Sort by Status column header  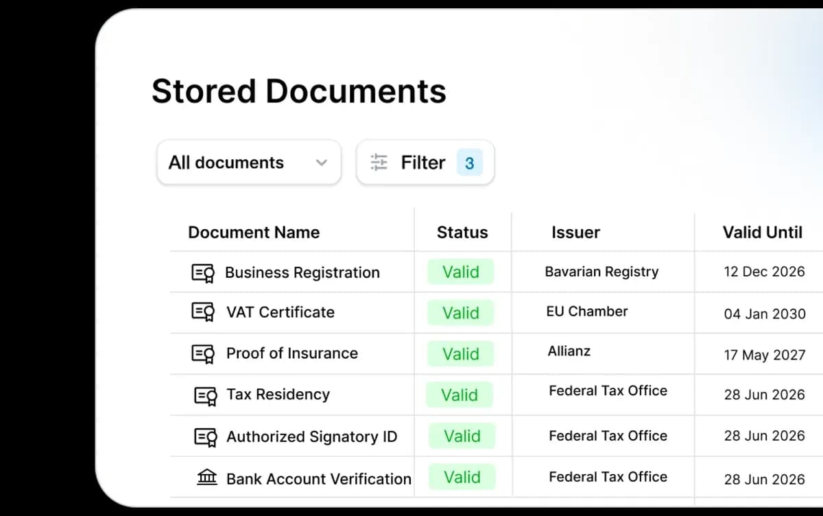click(462, 232)
